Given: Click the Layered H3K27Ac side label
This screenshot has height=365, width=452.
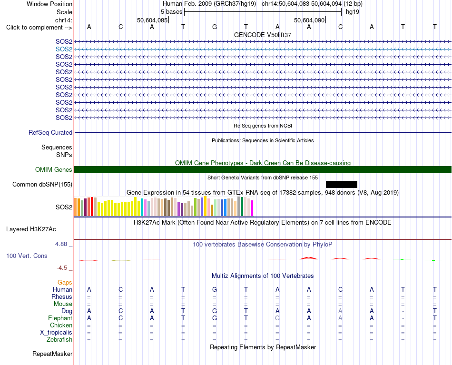Looking at the screenshot, I should pyautogui.click(x=31, y=229).
